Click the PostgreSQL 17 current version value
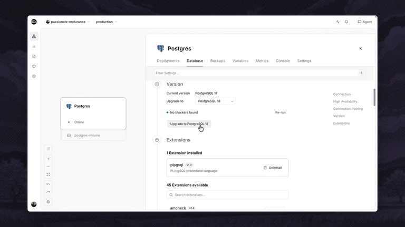Image resolution: width=405 pixels, height=227 pixels. pyautogui.click(x=206, y=93)
